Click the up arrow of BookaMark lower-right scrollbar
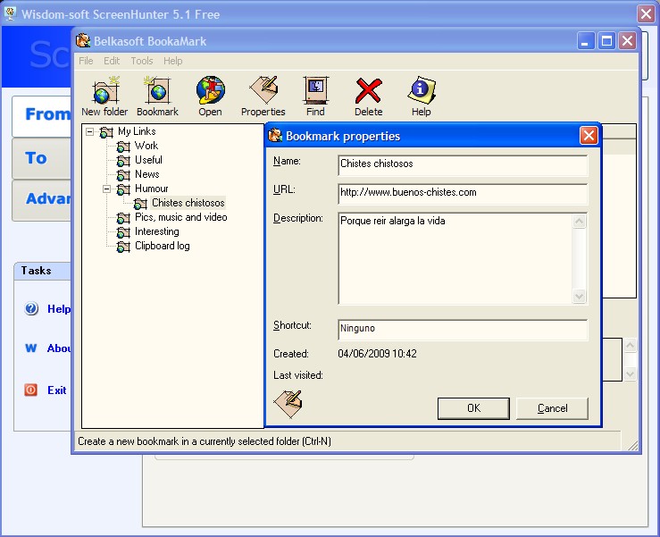The image size is (660, 537). click(x=631, y=346)
